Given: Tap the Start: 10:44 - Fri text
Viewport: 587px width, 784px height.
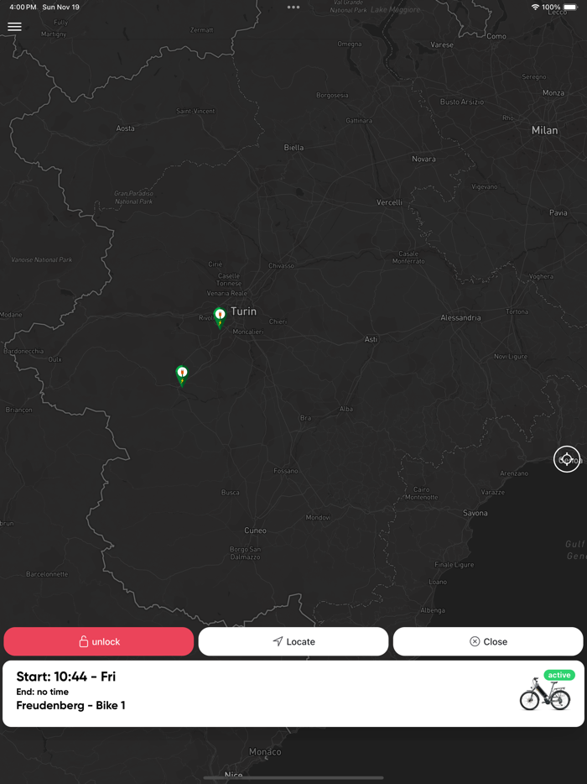Looking at the screenshot, I should (x=66, y=677).
